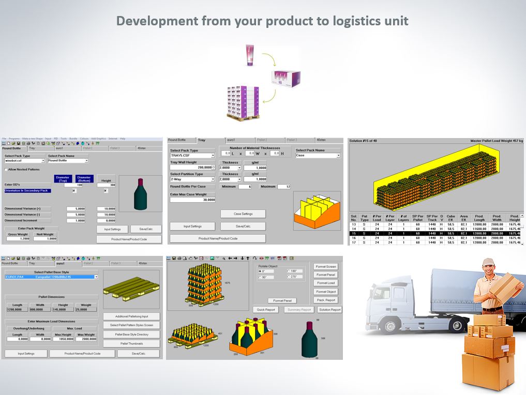Click rotate curved-arrow icon in report view toolbar
The image size is (526, 395).
coord(254,258)
